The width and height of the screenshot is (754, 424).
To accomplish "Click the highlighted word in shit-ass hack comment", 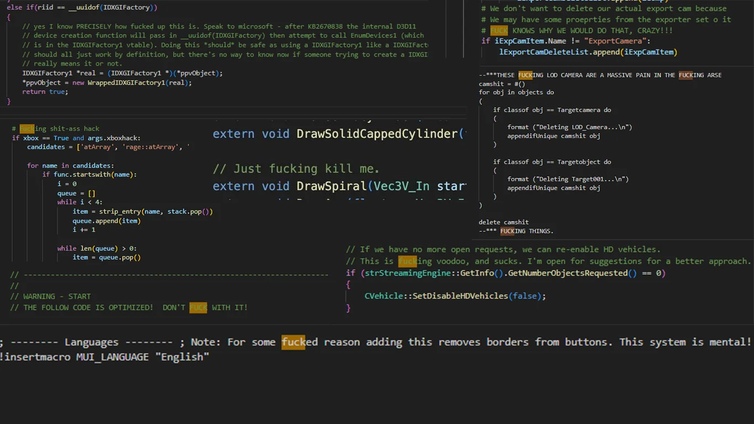I will (x=26, y=129).
